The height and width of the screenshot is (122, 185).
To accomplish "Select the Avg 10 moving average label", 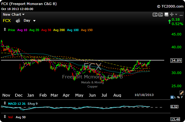I will (x=22, y=30).
